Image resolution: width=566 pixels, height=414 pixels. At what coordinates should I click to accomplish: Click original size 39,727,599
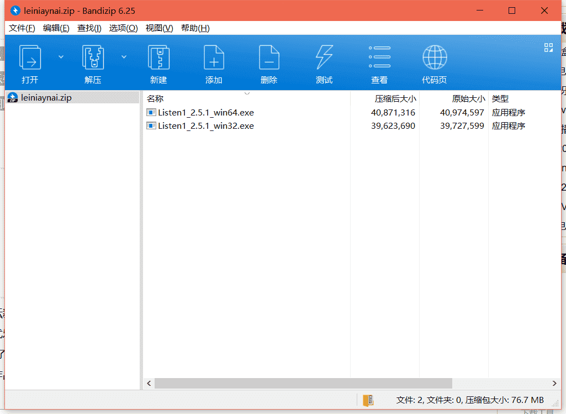(x=462, y=125)
